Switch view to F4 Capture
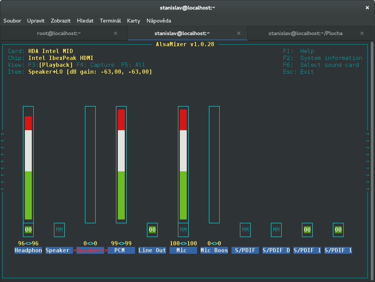The image size is (375, 282). 95,65
